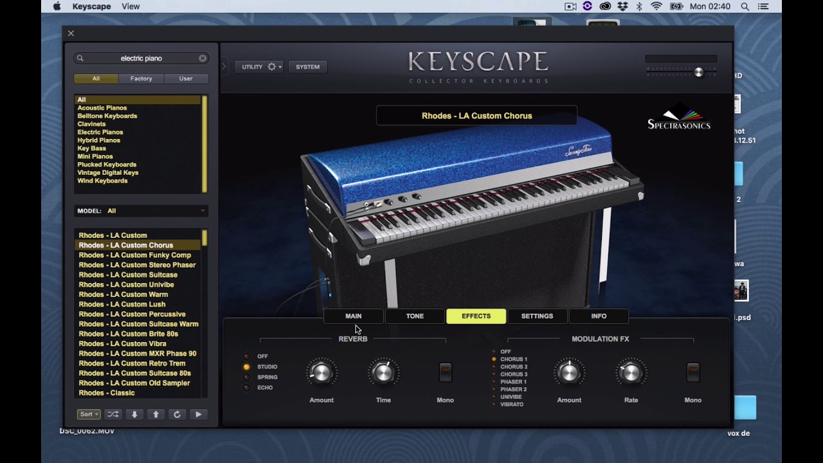Open the MODEL: All dropdown
This screenshot has width=823, height=463.
tap(141, 211)
